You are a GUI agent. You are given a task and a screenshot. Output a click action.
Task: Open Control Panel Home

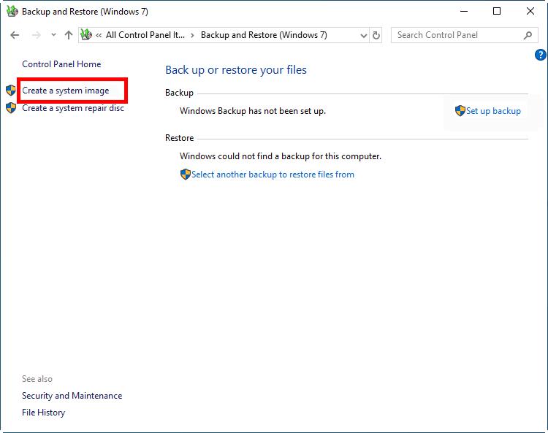(x=61, y=64)
